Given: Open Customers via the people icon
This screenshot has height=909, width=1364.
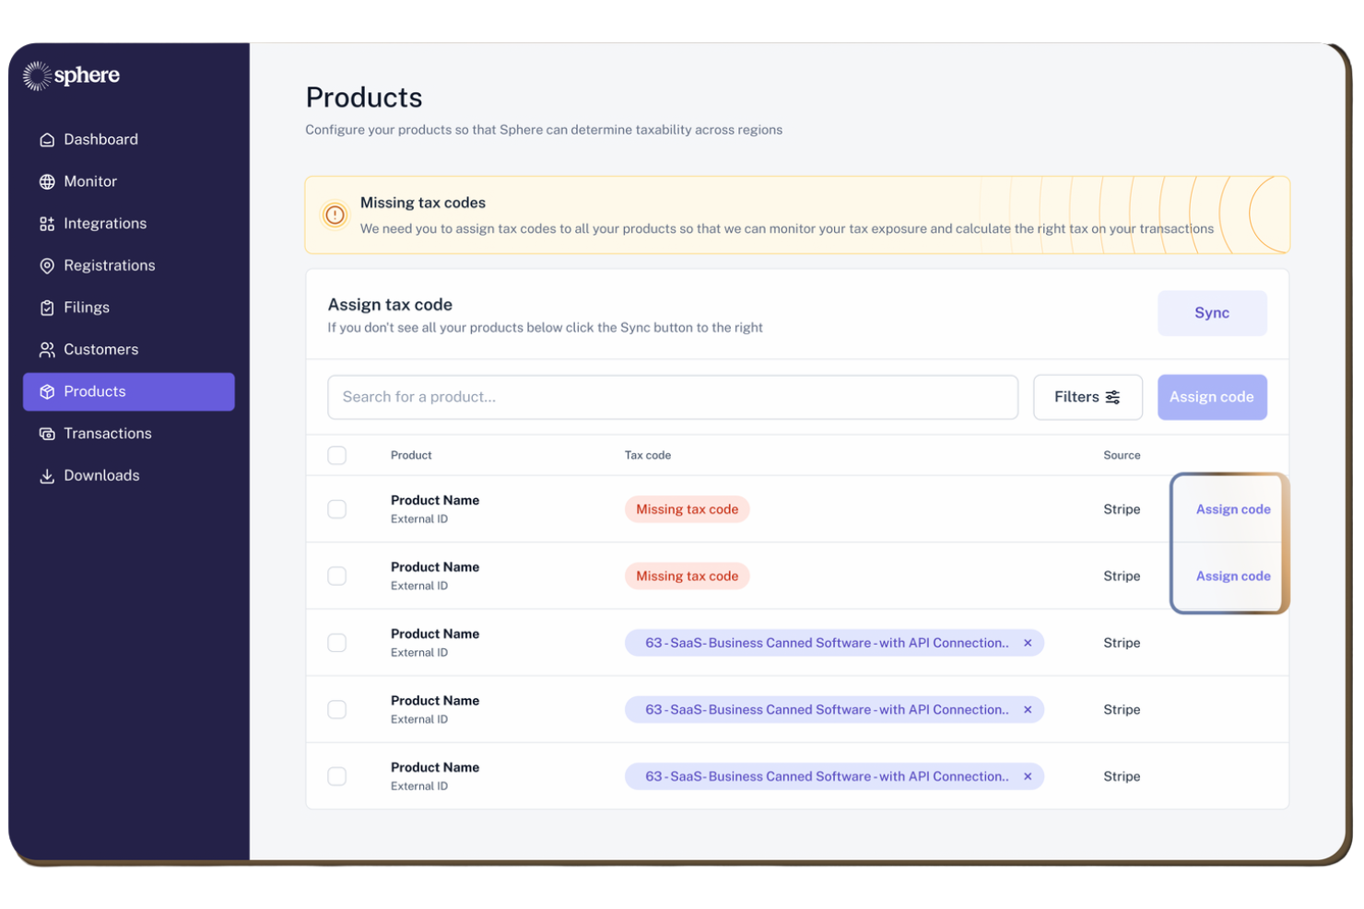Looking at the screenshot, I should pyautogui.click(x=47, y=349).
